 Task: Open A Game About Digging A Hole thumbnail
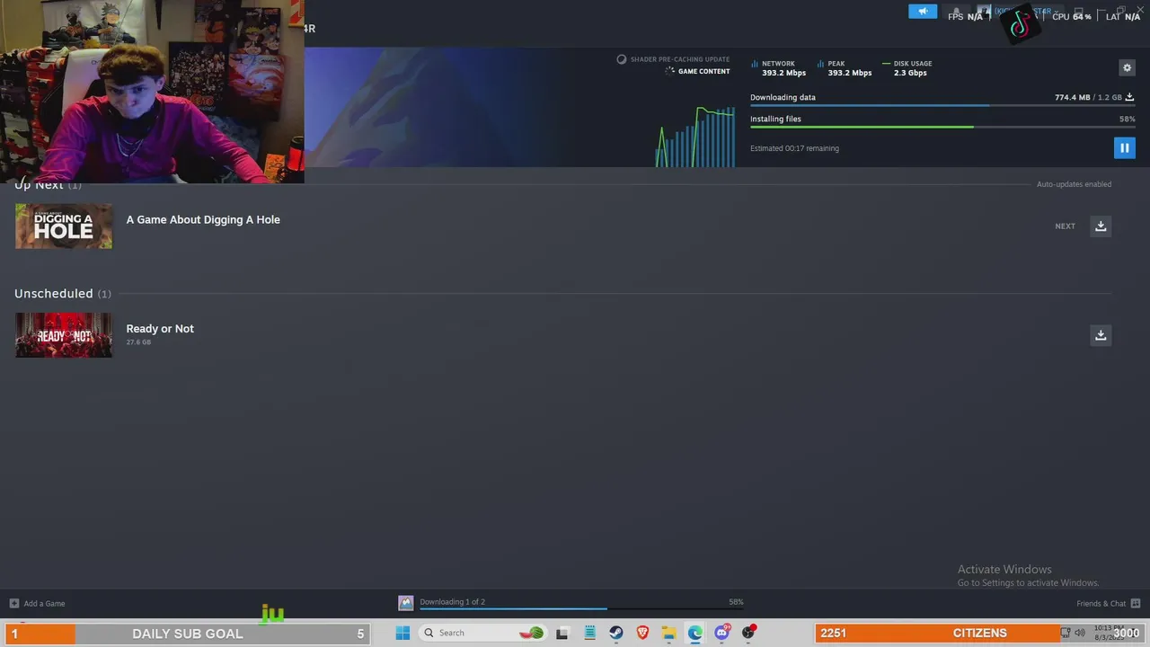pos(64,226)
